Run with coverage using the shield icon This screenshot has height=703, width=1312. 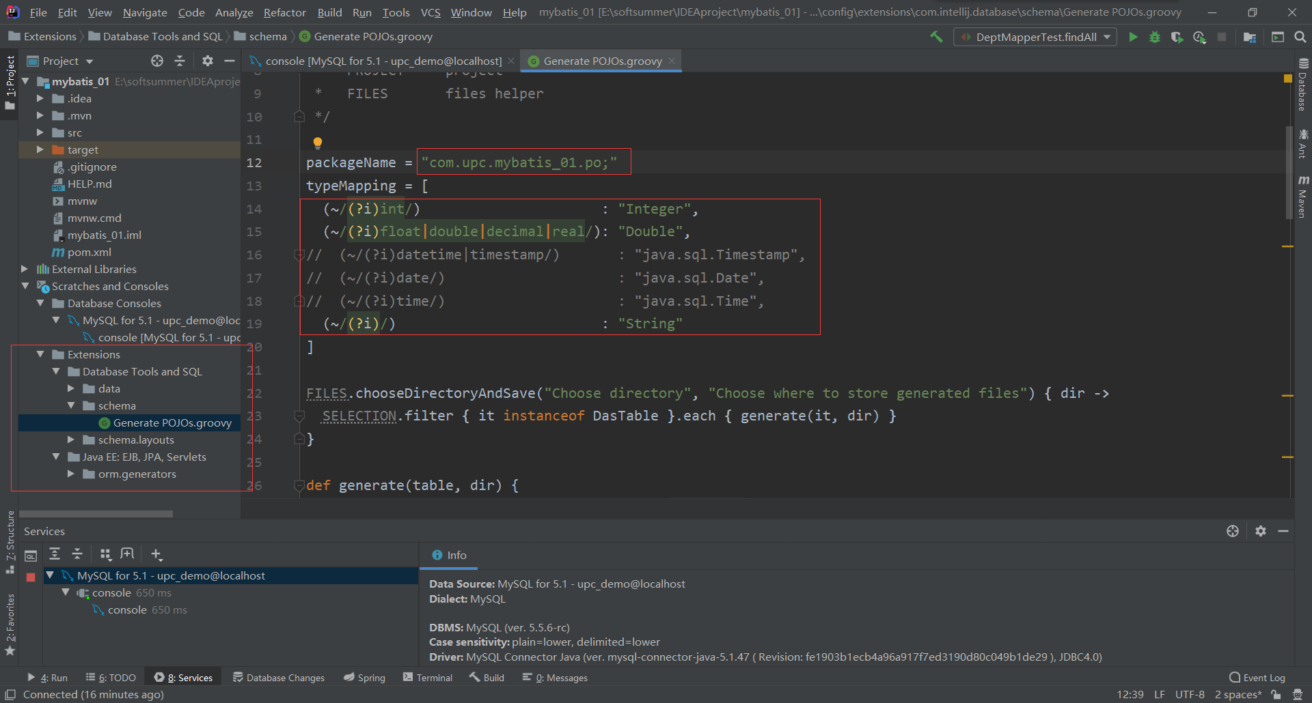[1177, 37]
